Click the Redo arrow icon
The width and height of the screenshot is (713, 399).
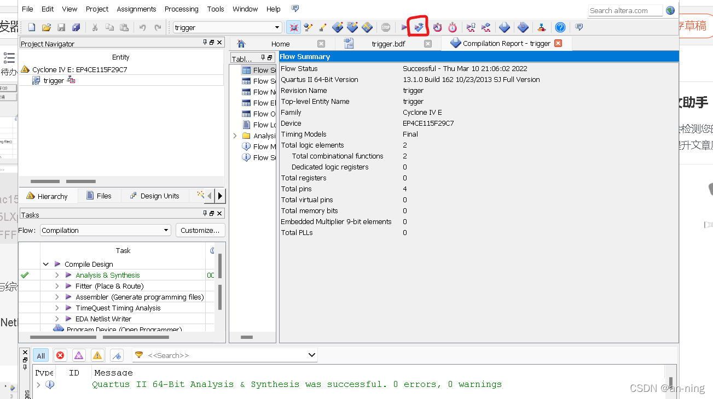pyautogui.click(x=158, y=27)
